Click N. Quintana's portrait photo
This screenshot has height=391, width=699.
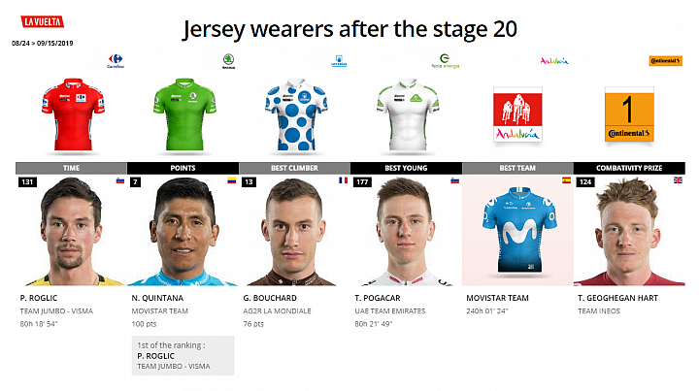183,231
